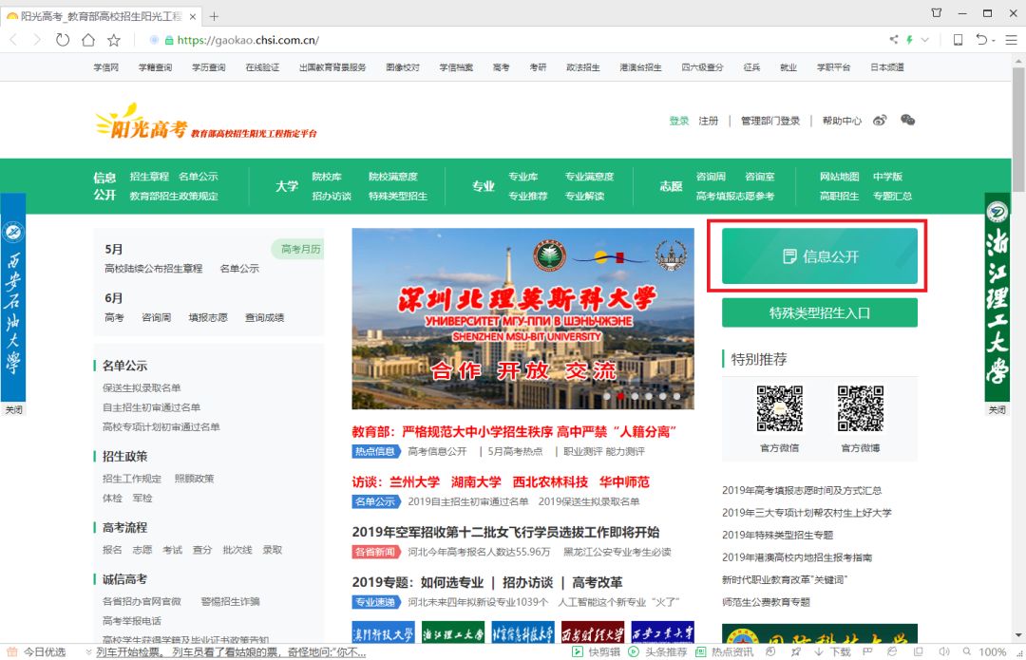Click the pin icon in the status bar

pos(796,652)
